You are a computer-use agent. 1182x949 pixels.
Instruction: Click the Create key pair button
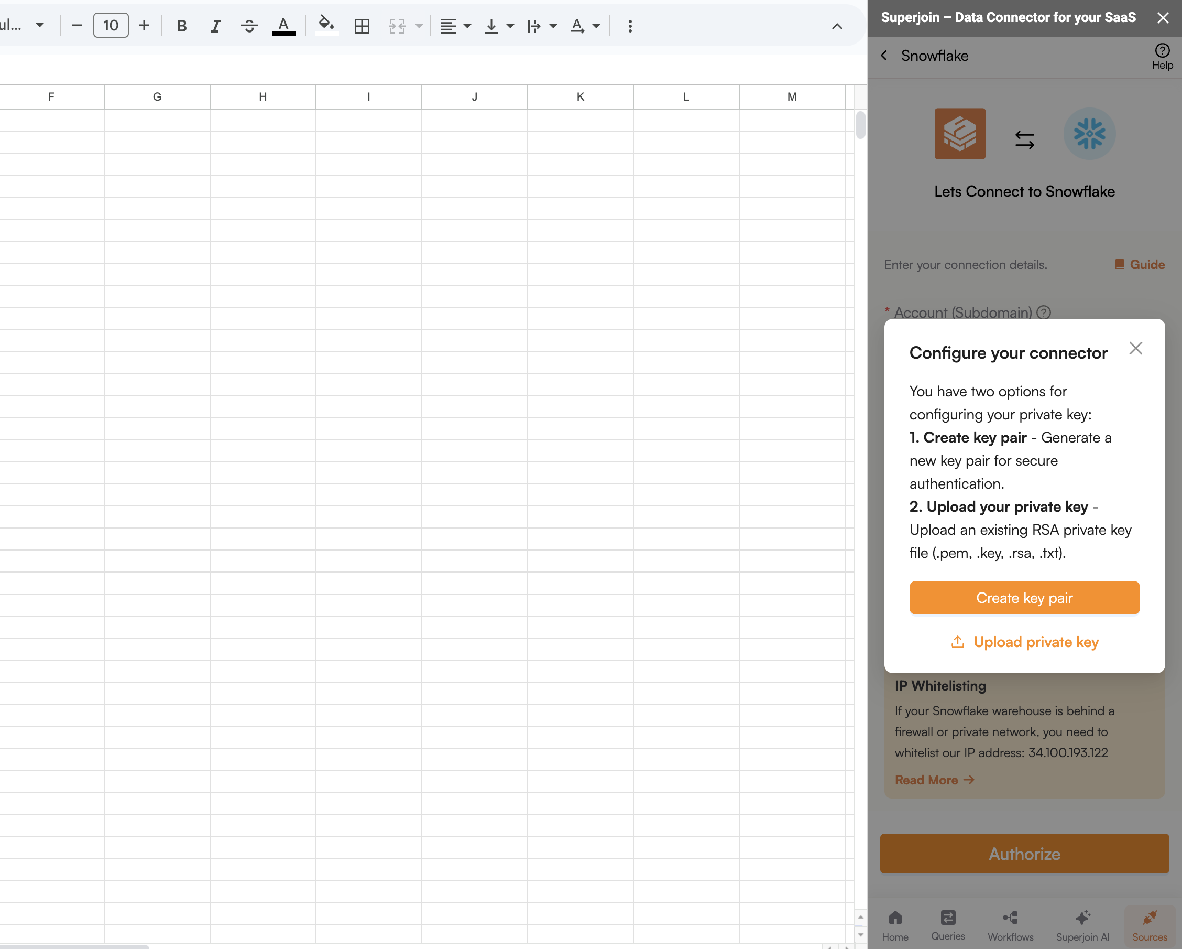click(1024, 597)
